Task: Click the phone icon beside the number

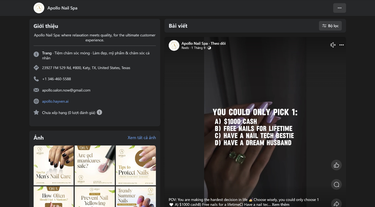Action: tap(36, 79)
